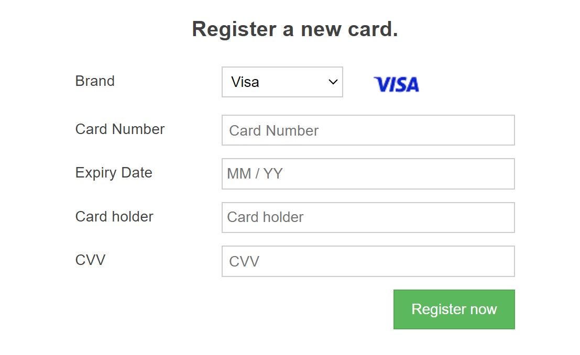
Task: Click the 'Expiry Date' field label
Action: [x=114, y=173]
